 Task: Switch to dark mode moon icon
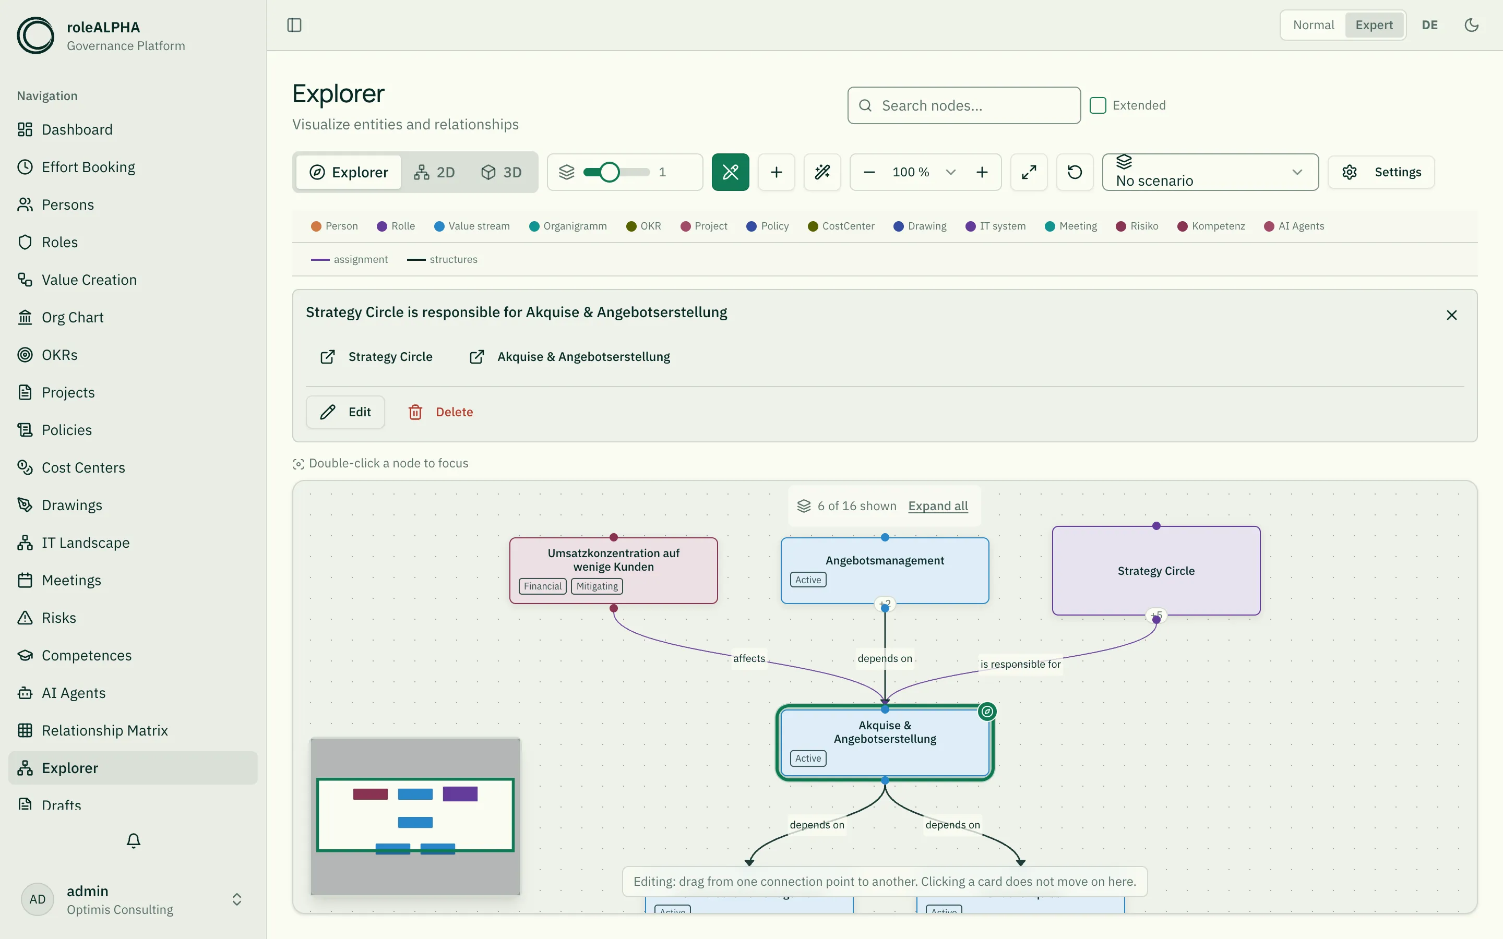pos(1471,25)
